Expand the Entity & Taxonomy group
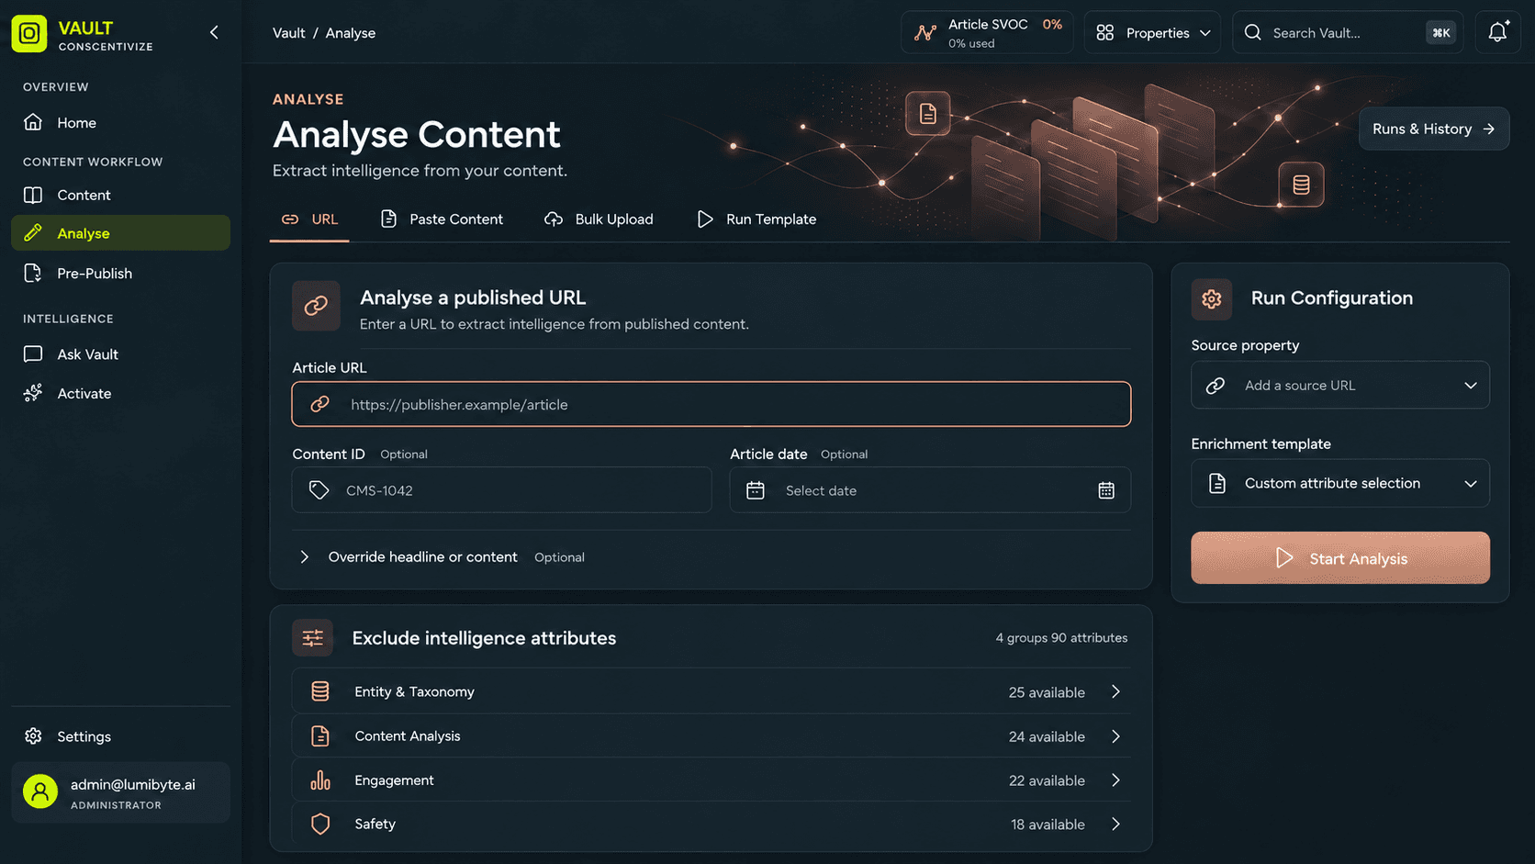 coord(711,691)
